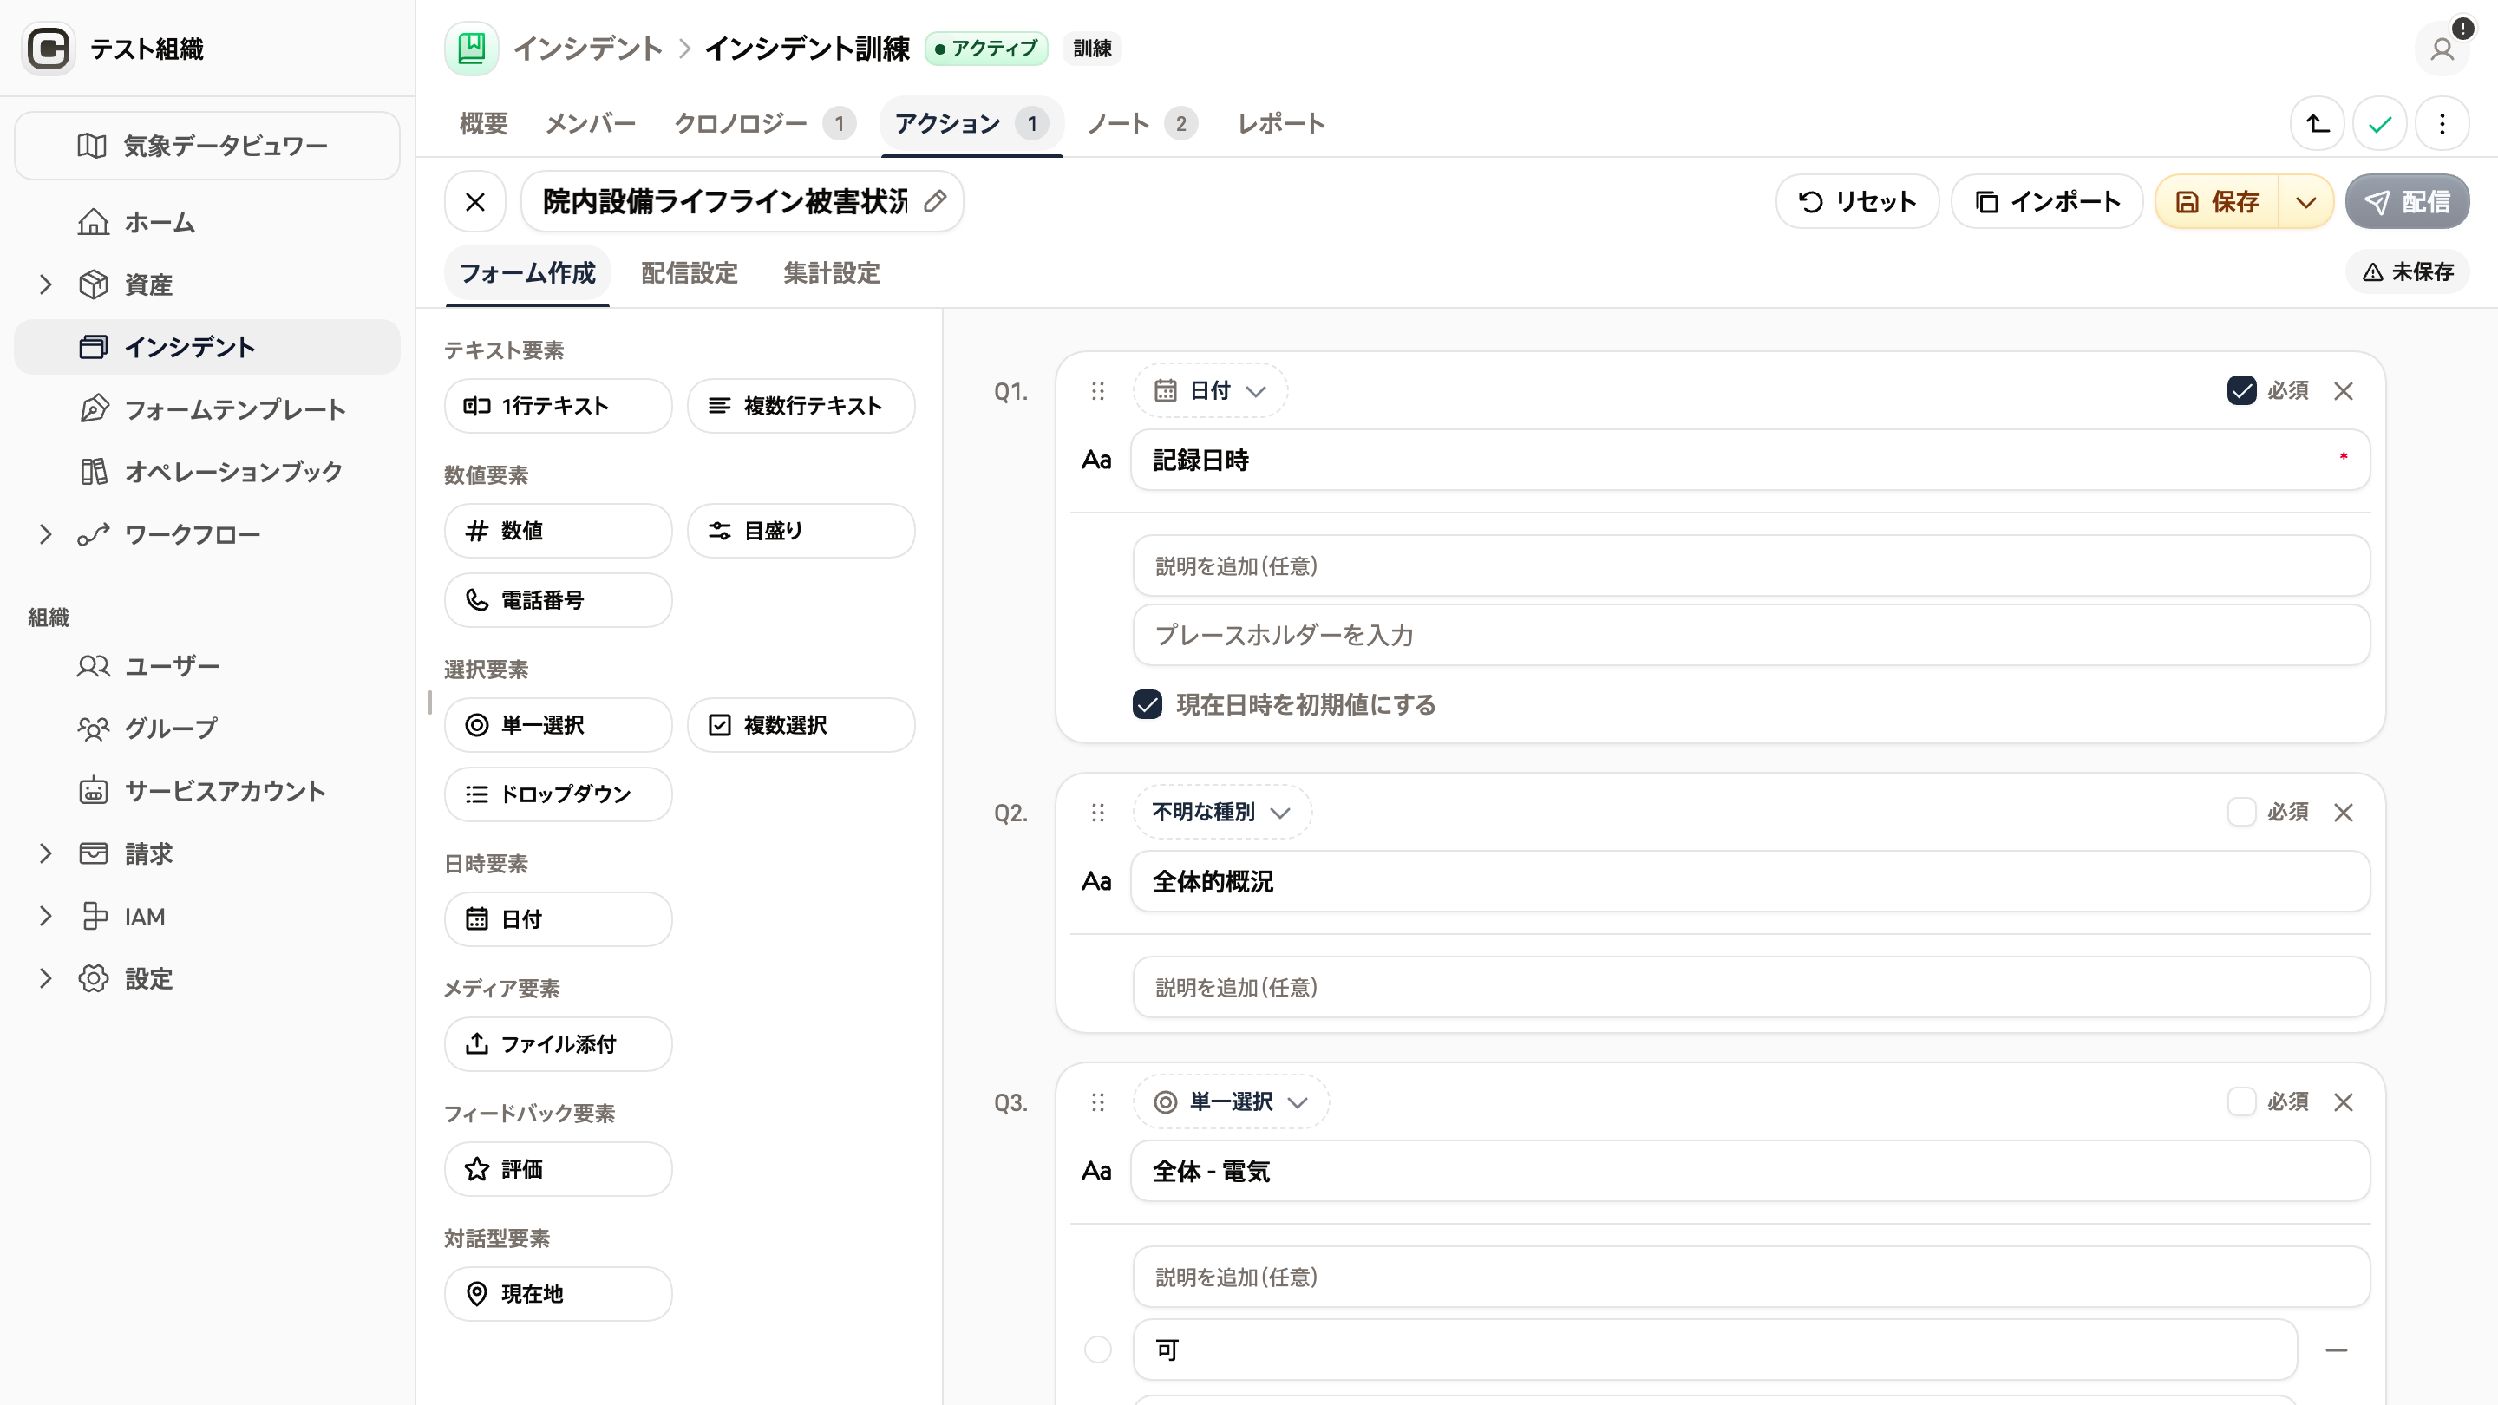This screenshot has height=1405, width=2498.
Task: Add a 現在地 location element
Action: click(x=558, y=1293)
